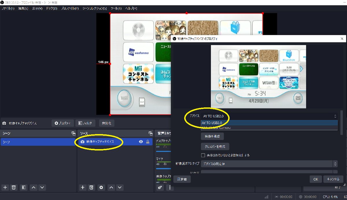Click the キャンセル button
Screen dimensions: 347x200
coord(333,179)
